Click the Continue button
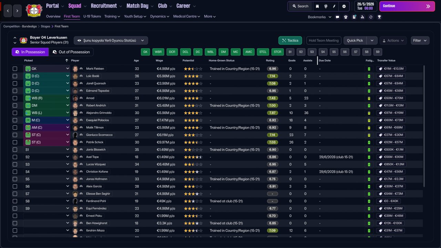The width and height of the screenshot is (441, 248). click(x=407, y=6)
